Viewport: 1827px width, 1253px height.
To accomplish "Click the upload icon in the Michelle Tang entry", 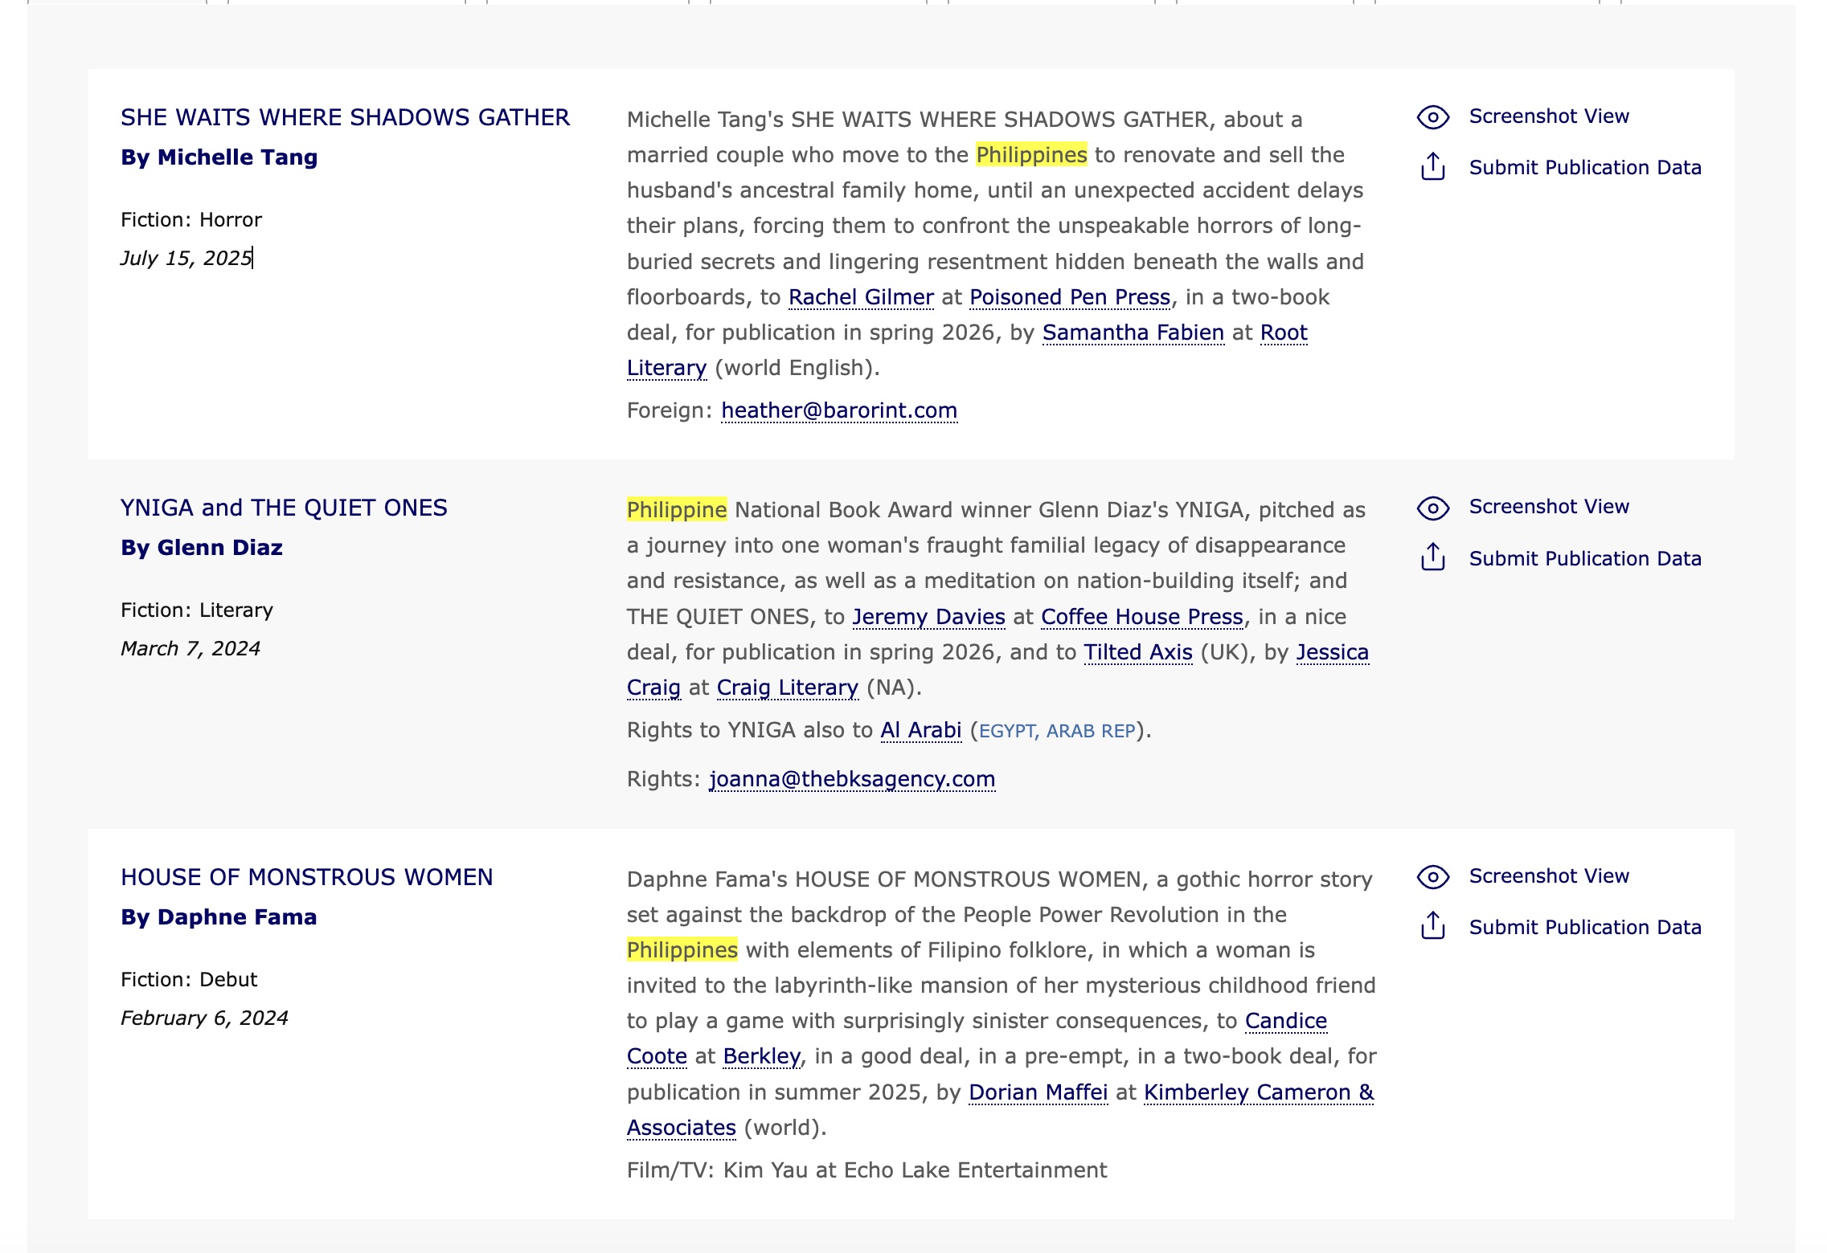I will (1432, 167).
